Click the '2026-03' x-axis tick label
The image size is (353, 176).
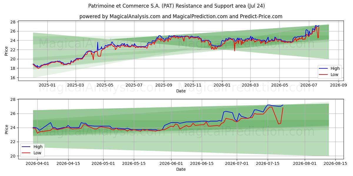250,85
